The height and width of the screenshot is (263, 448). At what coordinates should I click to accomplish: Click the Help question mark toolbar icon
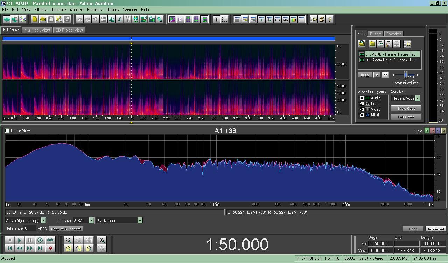point(330,19)
